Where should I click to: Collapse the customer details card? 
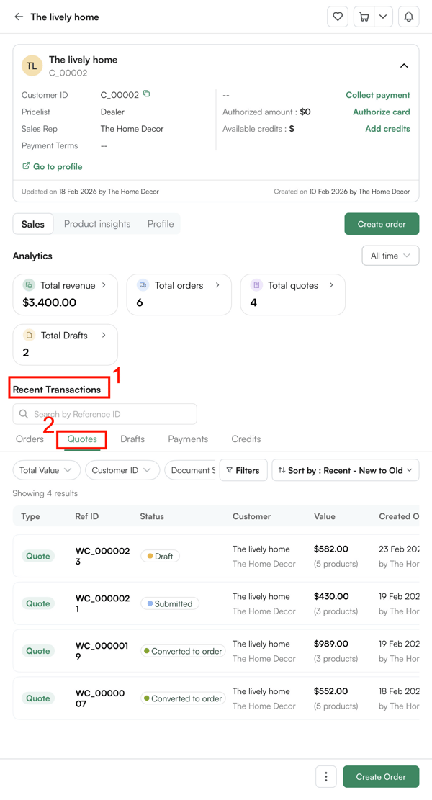404,66
